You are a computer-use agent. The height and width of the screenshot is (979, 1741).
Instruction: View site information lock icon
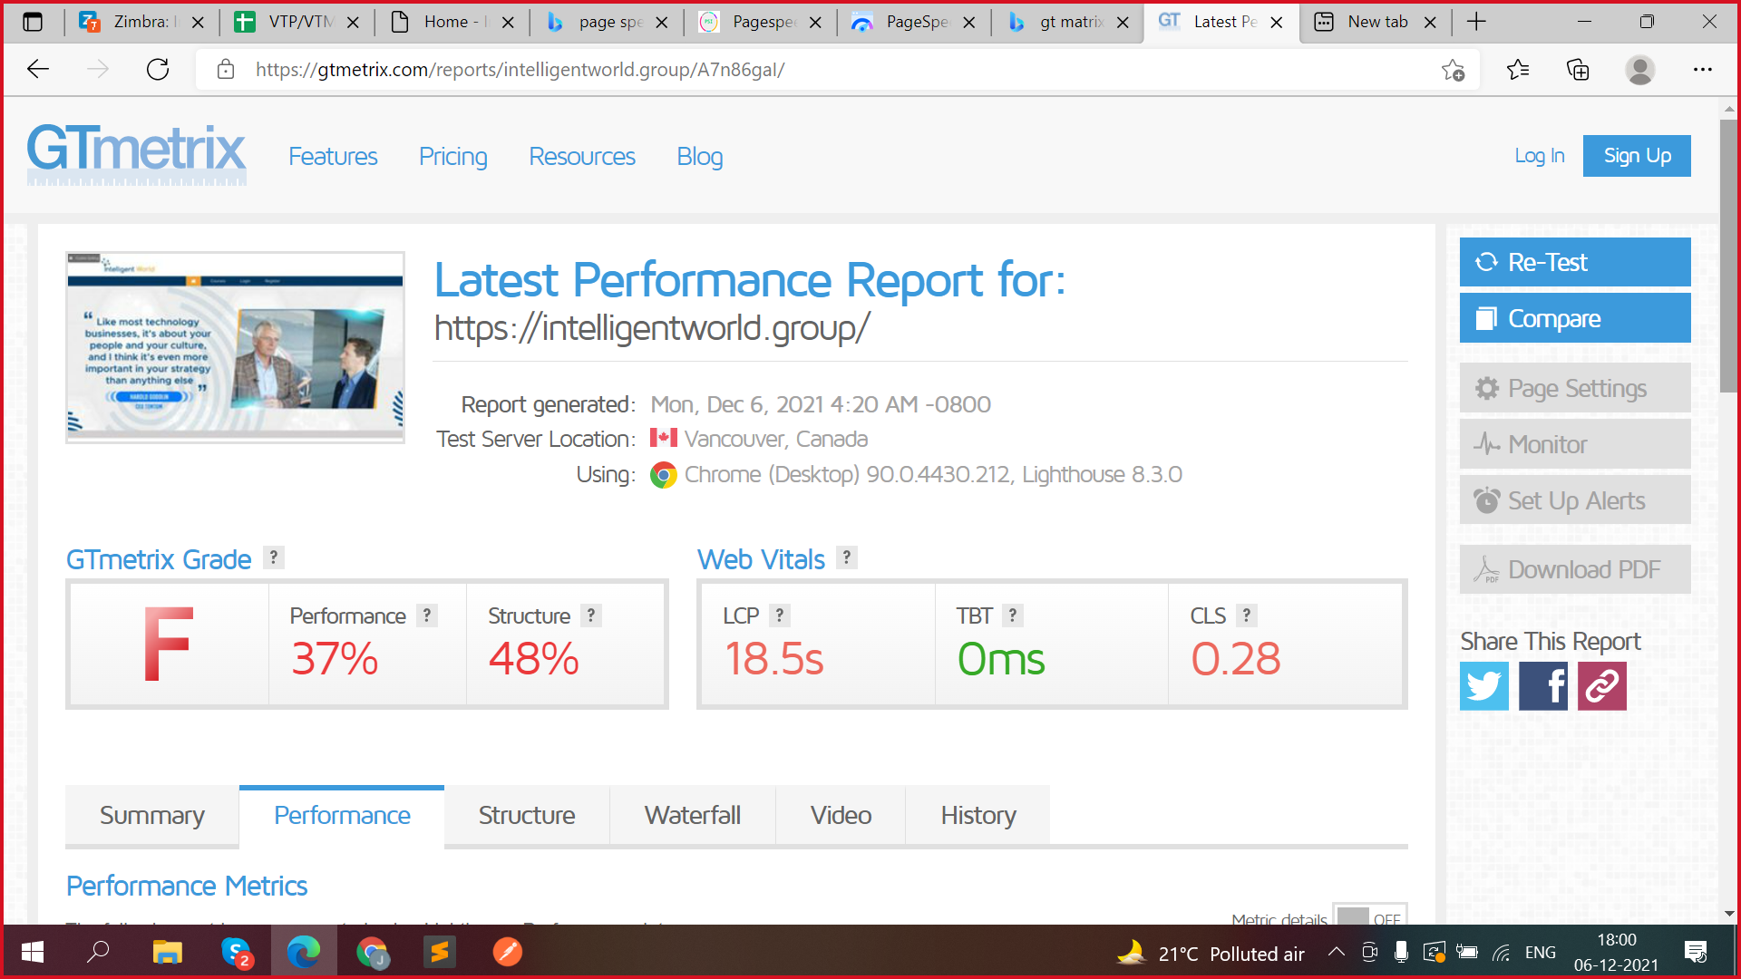[x=226, y=70]
